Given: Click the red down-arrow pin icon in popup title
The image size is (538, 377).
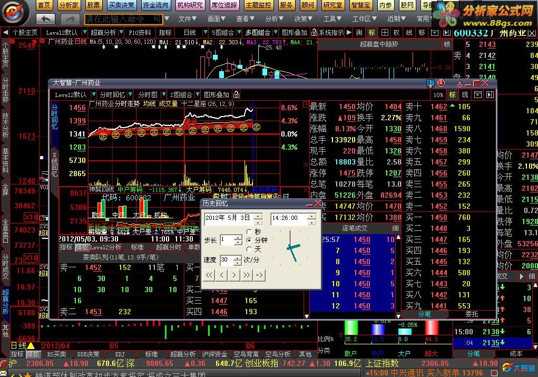Looking at the screenshot, I should (x=460, y=84).
